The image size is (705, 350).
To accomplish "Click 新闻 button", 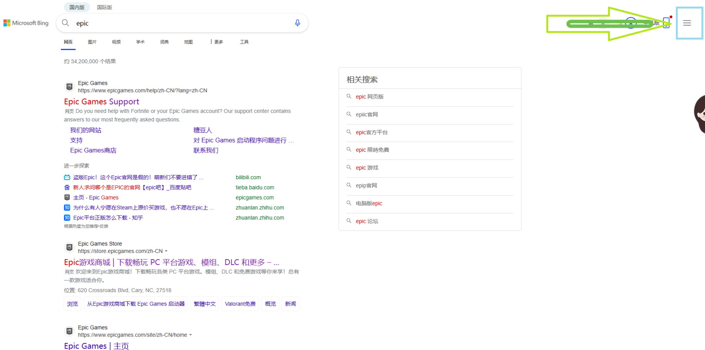I will pos(290,304).
